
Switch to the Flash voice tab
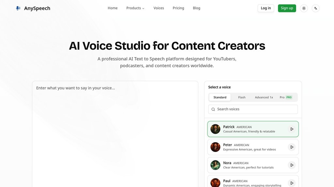pos(242,97)
